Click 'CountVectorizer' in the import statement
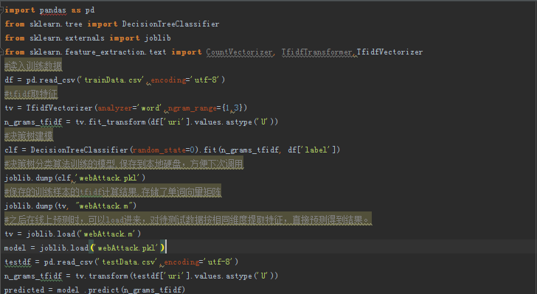 tap(240, 52)
